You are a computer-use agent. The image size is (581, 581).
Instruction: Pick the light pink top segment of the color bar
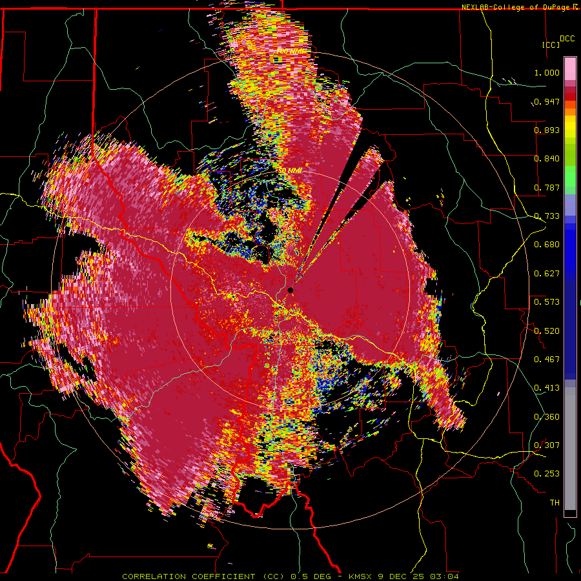pos(570,68)
